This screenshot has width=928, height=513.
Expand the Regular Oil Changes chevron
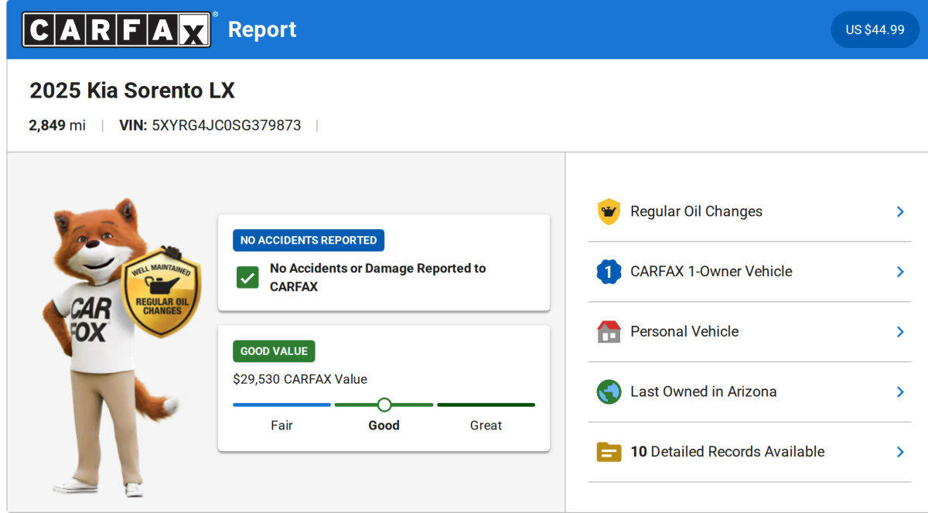[900, 211]
